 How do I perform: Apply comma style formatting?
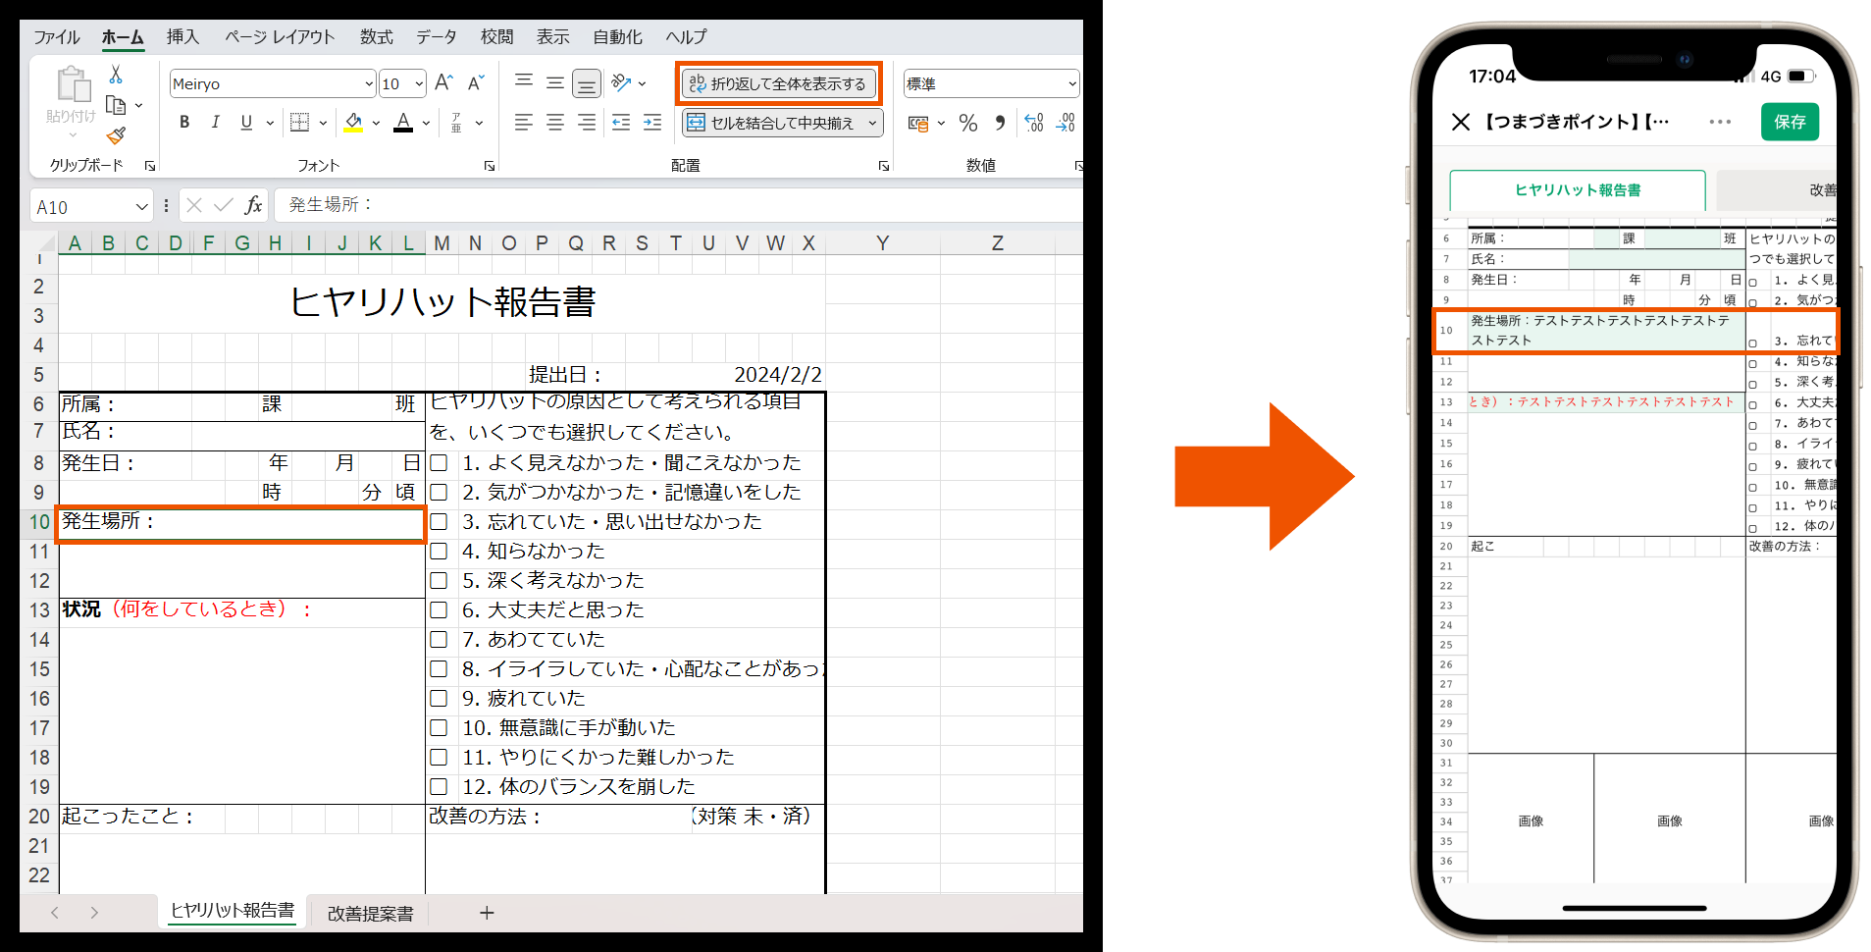[x=999, y=122]
